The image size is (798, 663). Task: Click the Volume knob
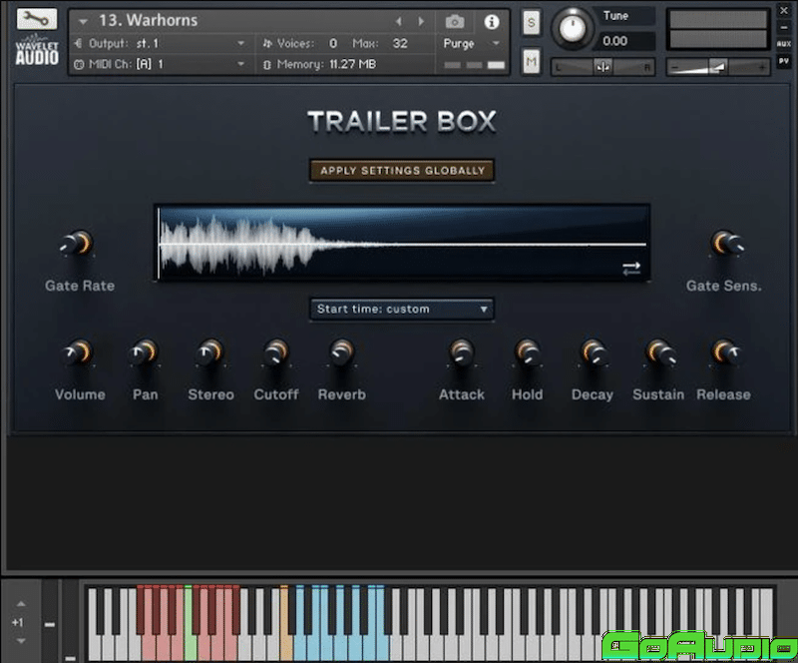pyautogui.click(x=79, y=352)
